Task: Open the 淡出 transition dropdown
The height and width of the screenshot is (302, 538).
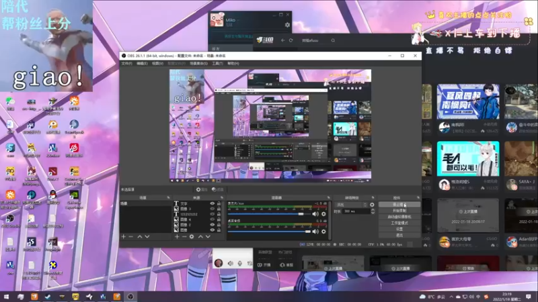Action: (x=351, y=205)
